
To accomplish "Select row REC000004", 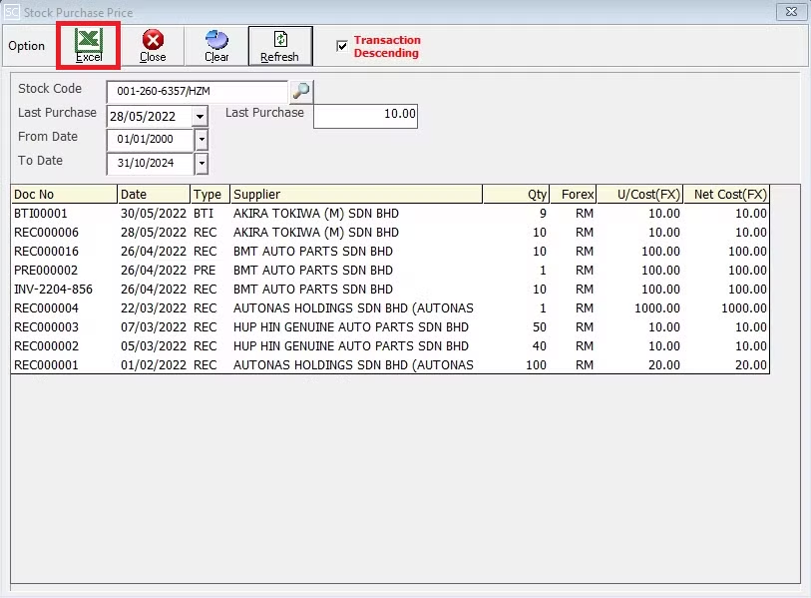I will coord(390,308).
